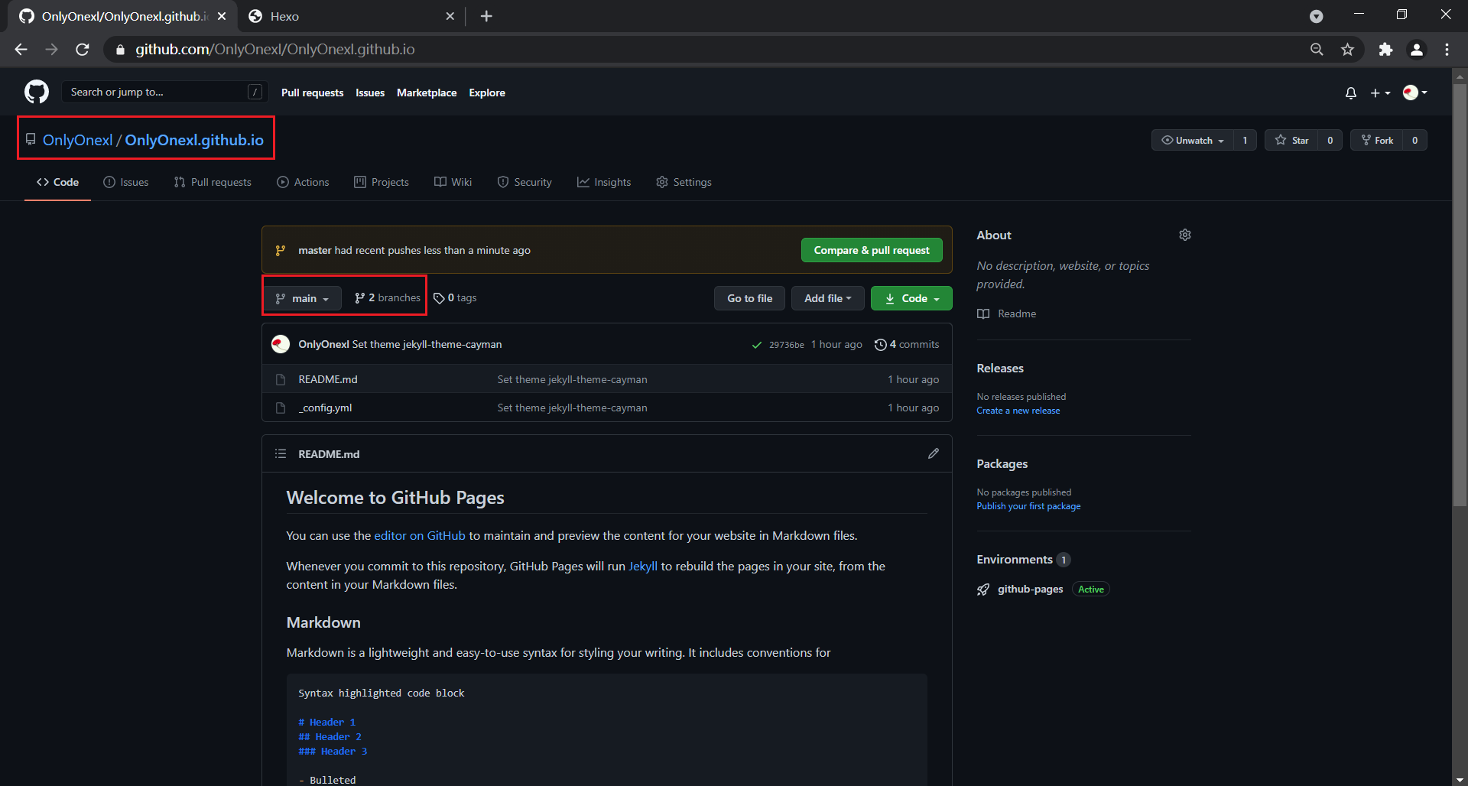Click the page vertical scrollbar thumb
The image size is (1468, 786).
click(x=1460, y=294)
